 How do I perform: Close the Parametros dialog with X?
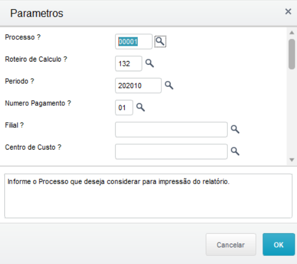point(288,11)
